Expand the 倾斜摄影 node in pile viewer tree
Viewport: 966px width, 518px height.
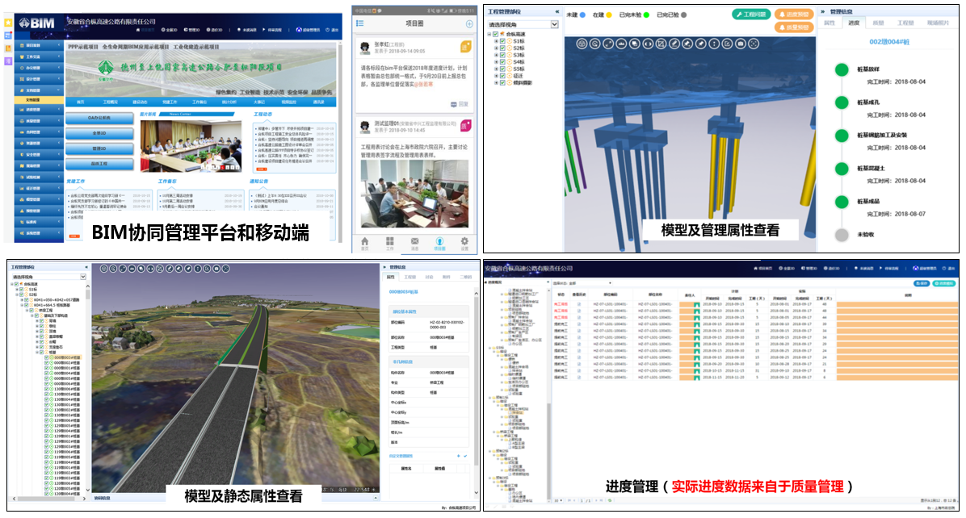pos(496,82)
